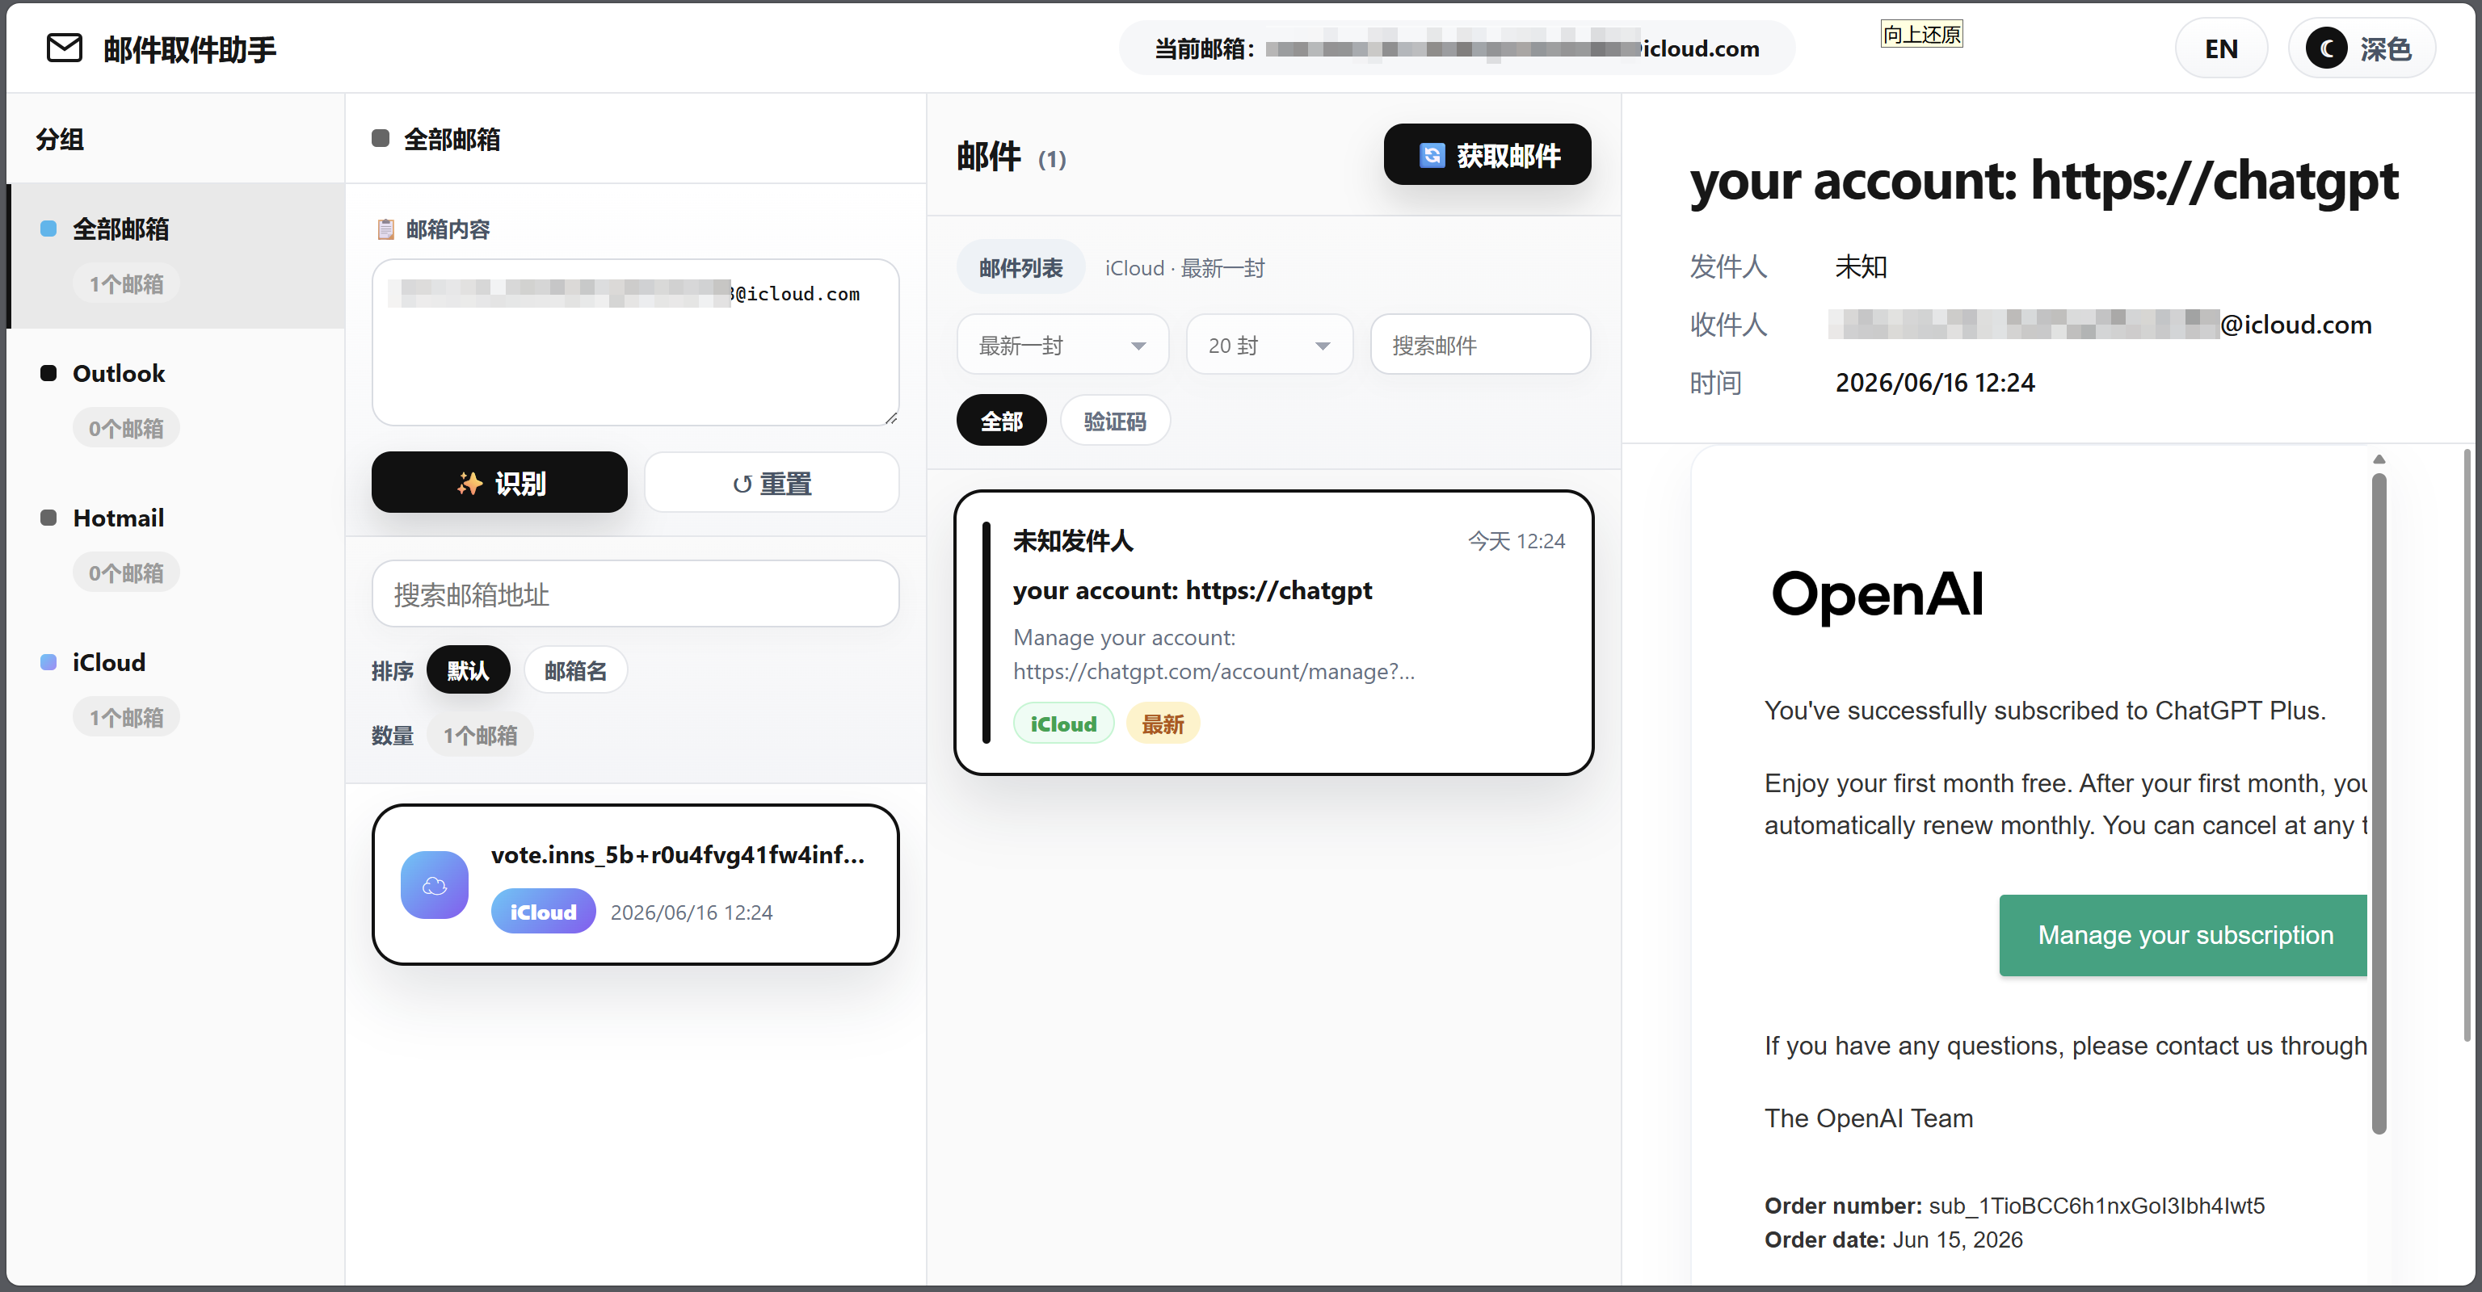Click the black dot next to Outlook
Screen dimensions: 2482x1292
[x=48, y=374]
